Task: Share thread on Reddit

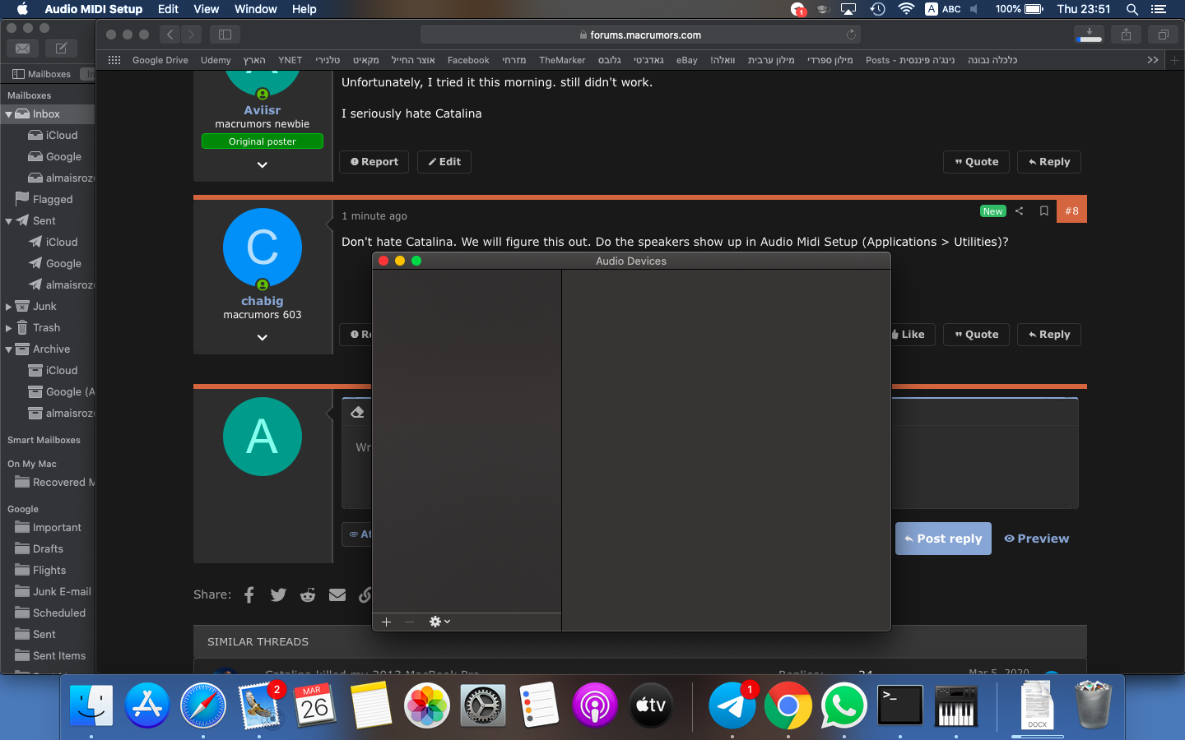Action: click(308, 594)
